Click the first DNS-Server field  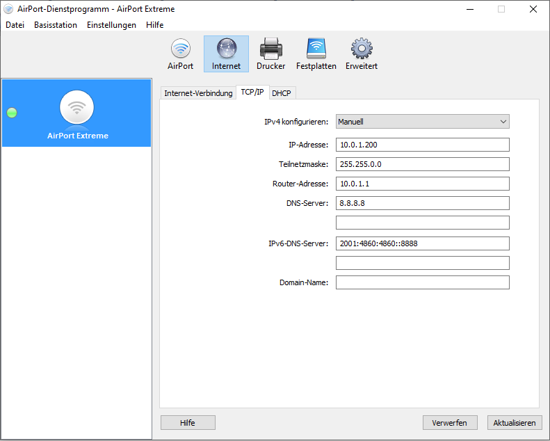[422, 203]
